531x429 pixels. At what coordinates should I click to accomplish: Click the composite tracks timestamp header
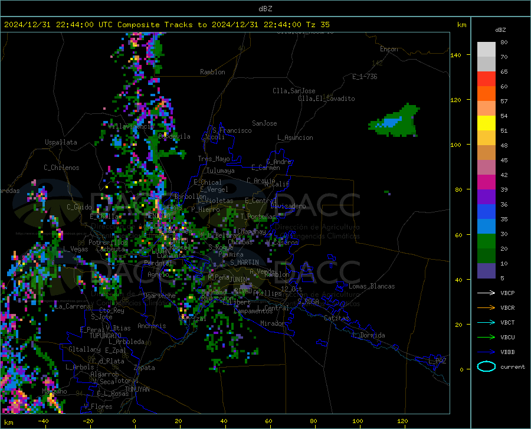166,25
